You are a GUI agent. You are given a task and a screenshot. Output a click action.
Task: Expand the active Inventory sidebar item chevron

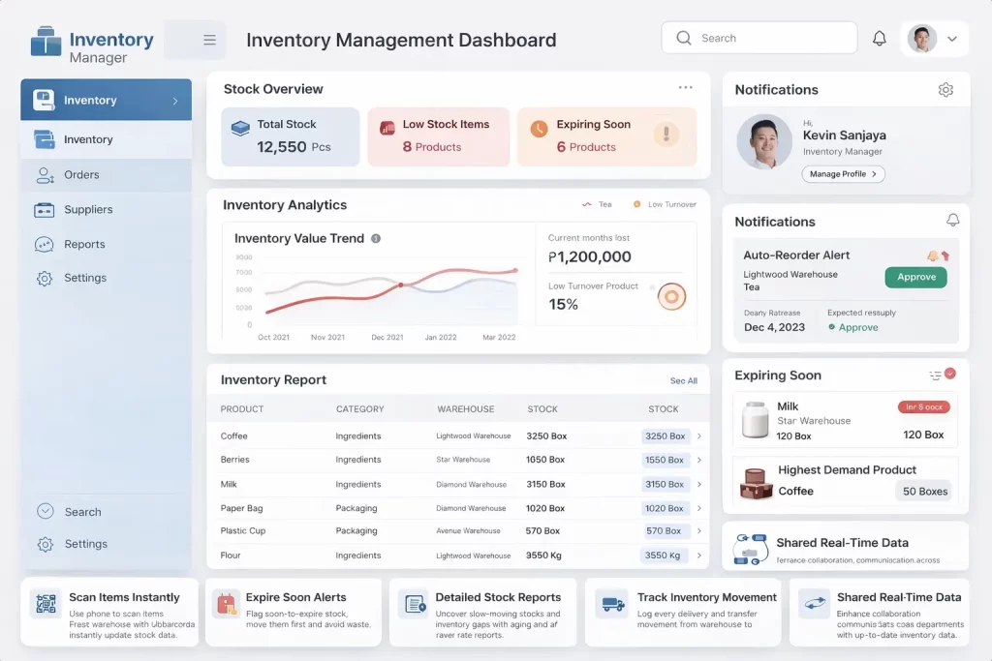point(176,100)
